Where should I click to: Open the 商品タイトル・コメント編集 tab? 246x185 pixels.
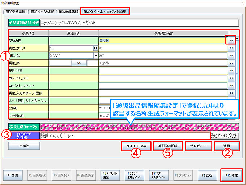pyautogui.click(x=105, y=12)
